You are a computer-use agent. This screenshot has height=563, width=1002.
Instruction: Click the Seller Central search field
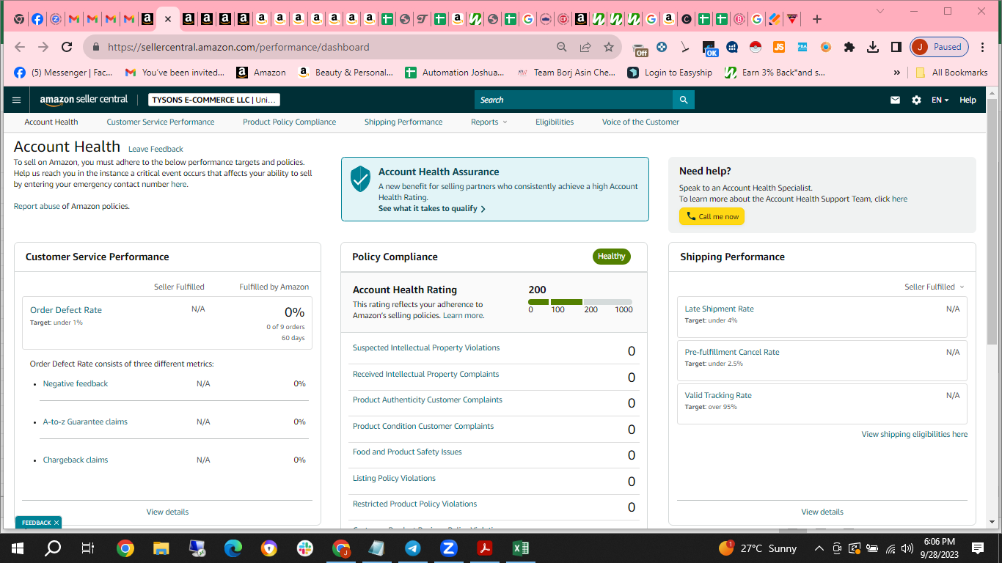click(x=574, y=100)
